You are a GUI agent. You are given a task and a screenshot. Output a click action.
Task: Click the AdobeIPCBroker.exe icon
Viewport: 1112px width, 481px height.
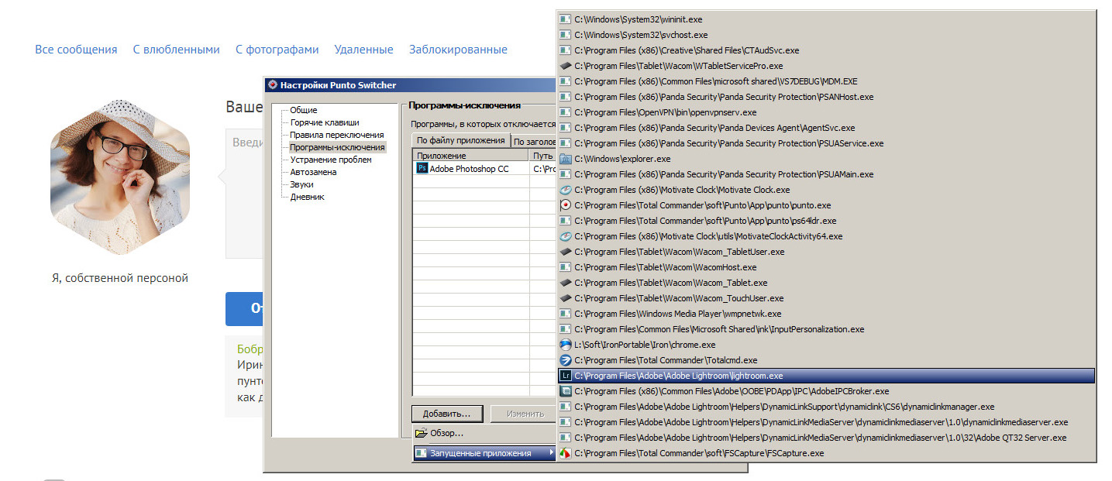tap(565, 391)
